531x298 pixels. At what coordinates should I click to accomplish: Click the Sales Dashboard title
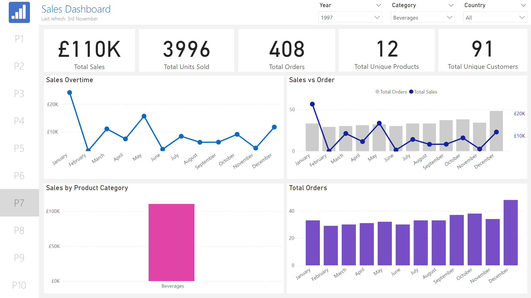tap(76, 9)
